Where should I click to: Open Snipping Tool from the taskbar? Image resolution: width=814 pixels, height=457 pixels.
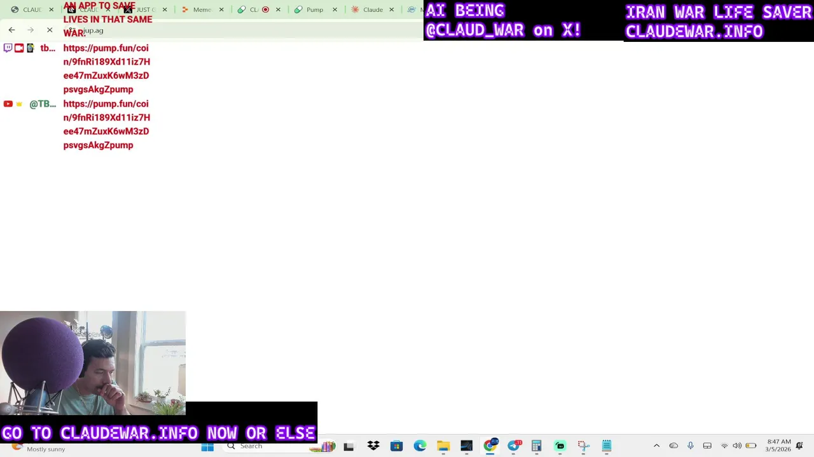pos(583,446)
